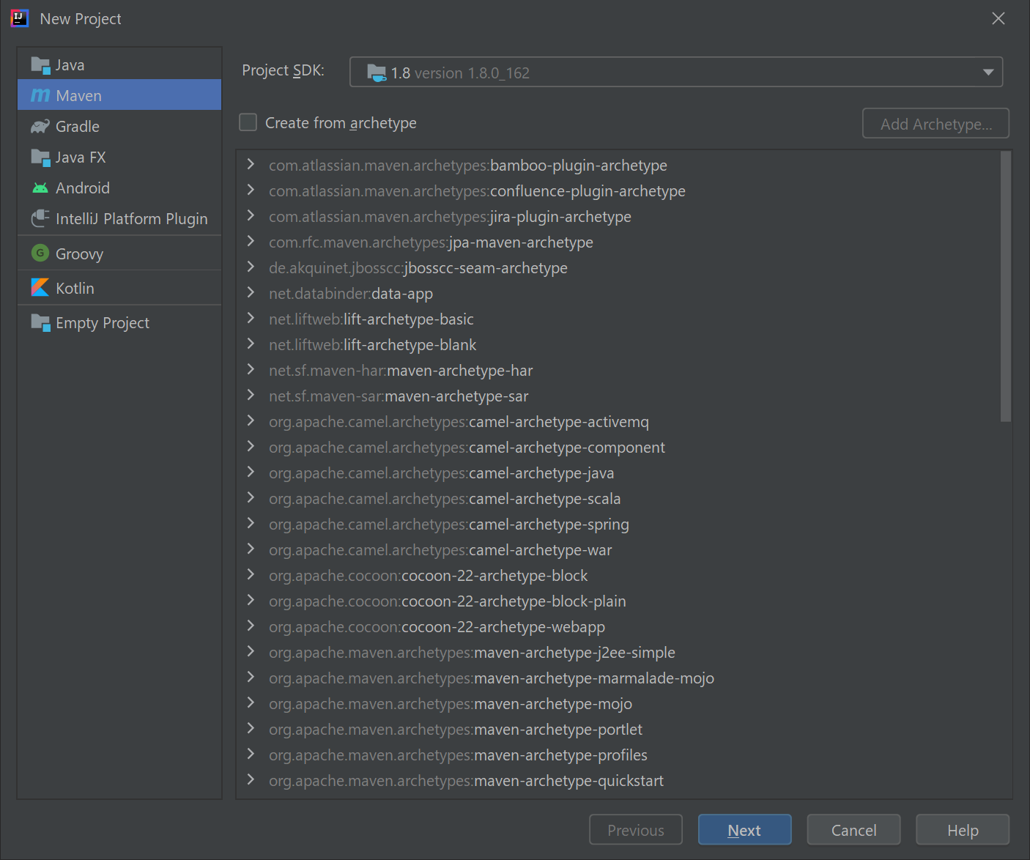The height and width of the screenshot is (860, 1030).
Task: Expand lift-archetype-blank node
Action: click(x=251, y=344)
